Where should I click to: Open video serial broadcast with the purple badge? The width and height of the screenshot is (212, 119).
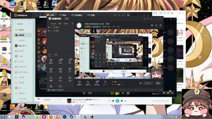coord(97,83)
